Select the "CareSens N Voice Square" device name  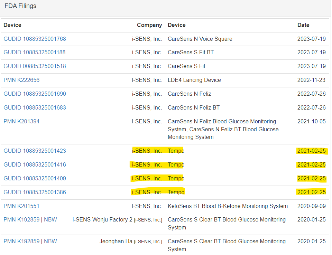(x=200, y=39)
